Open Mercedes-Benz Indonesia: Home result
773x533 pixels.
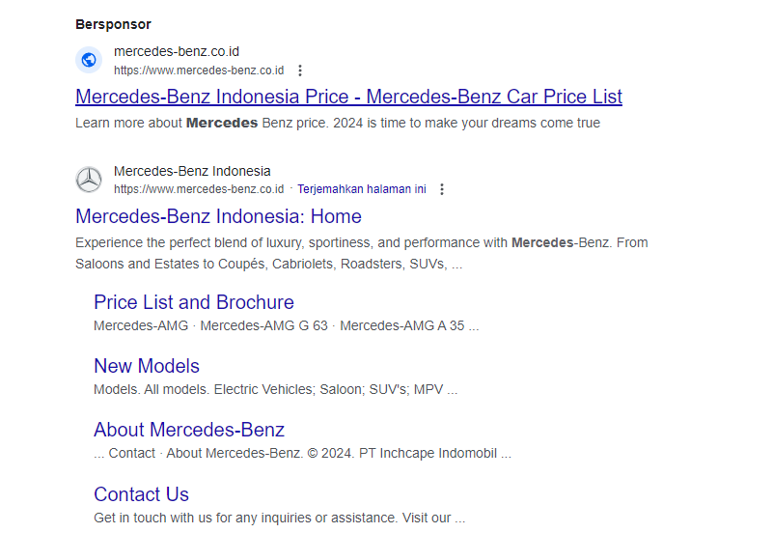pyautogui.click(x=218, y=216)
